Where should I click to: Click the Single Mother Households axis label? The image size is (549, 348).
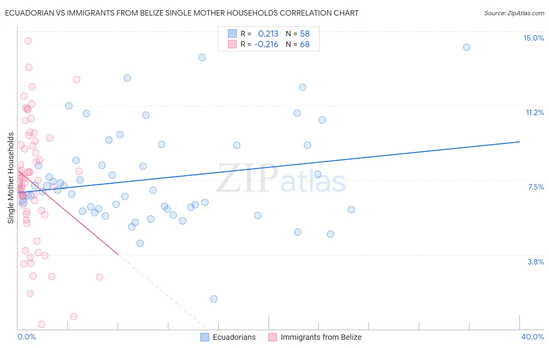click(11, 178)
